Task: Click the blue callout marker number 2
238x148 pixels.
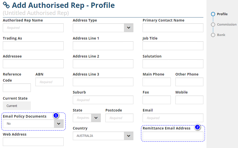Action: click(197, 127)
